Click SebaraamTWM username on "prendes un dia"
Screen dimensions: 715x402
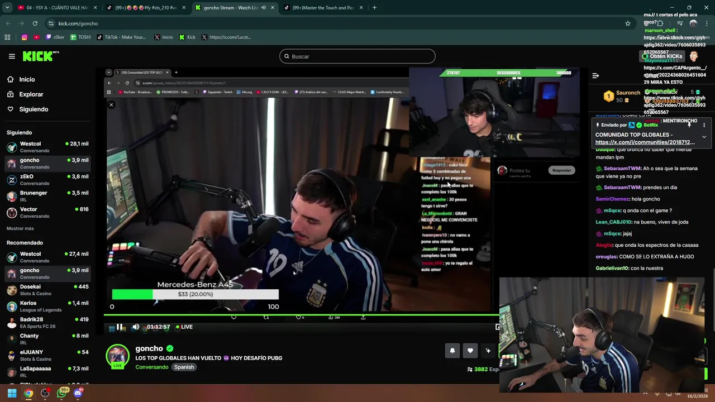(x=622, y=188)
